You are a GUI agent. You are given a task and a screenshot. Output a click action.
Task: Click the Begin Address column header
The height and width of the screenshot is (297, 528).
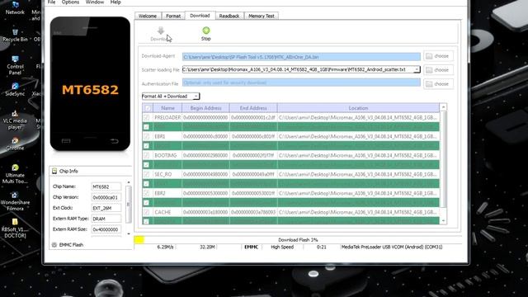tap(205, 108)
